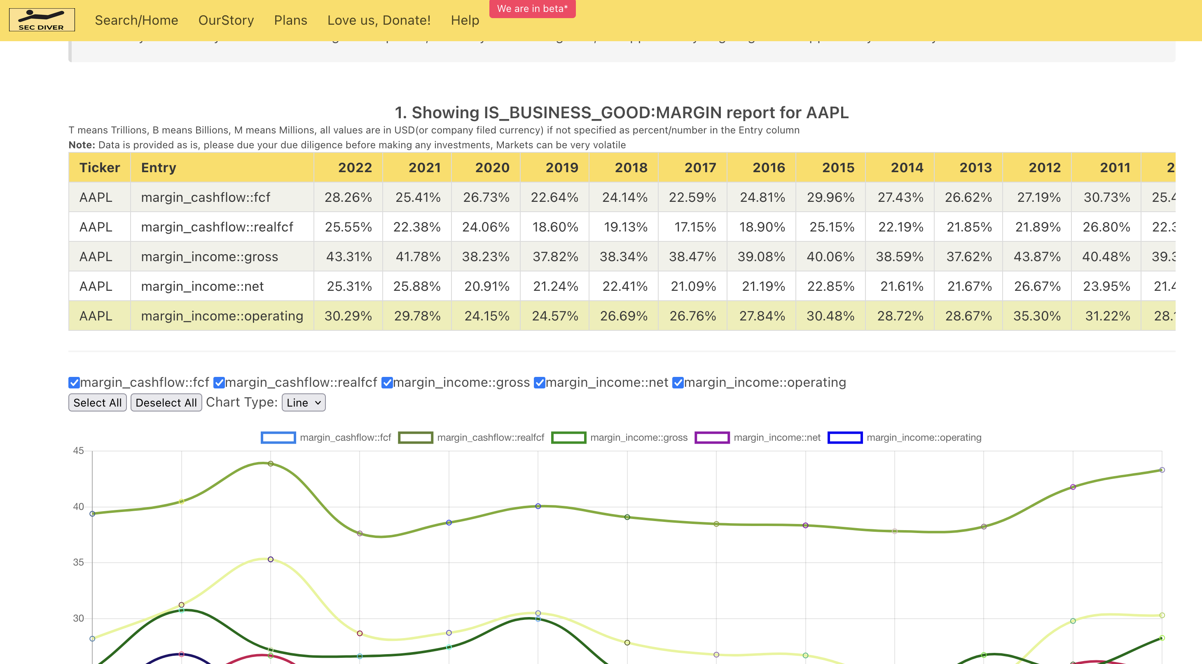Click the 2018 column header
This screenshot has width=1202, height=664.
pyautogui.click(x=624, y=168)
